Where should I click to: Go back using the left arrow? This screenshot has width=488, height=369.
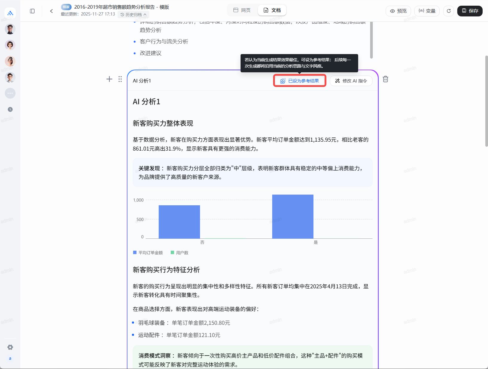point(51,11)
